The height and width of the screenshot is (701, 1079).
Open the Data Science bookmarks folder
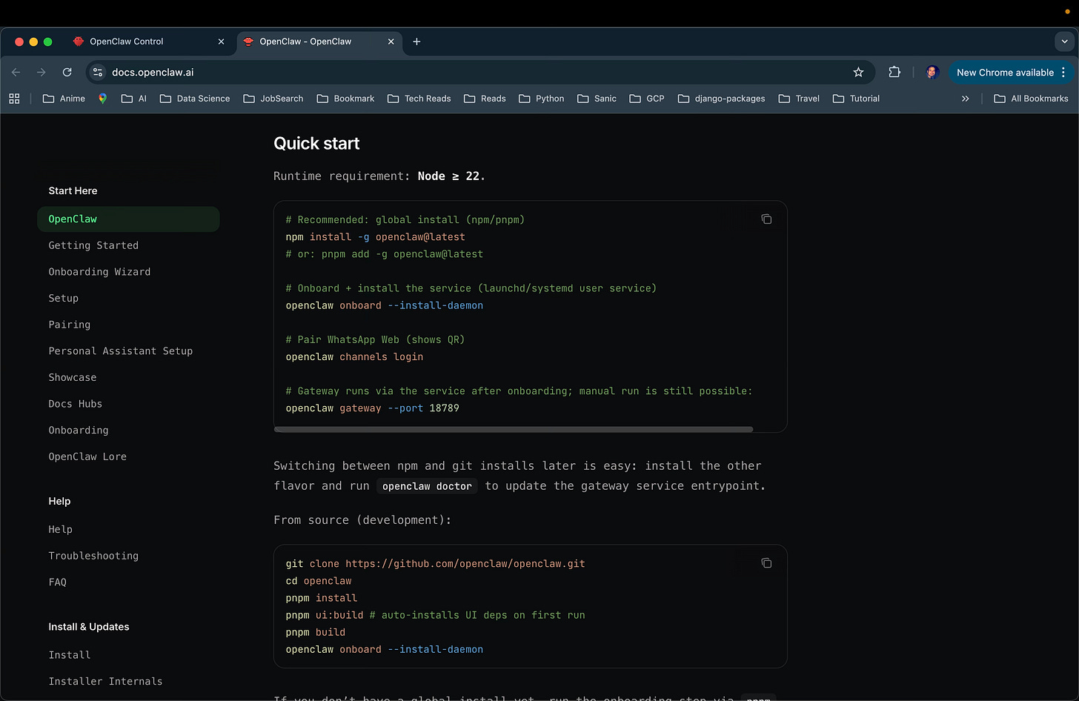point(195,99)
